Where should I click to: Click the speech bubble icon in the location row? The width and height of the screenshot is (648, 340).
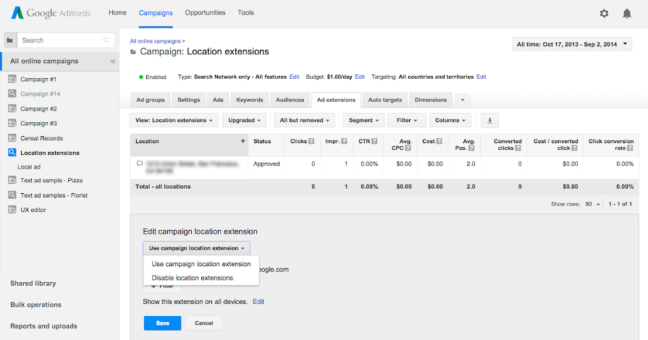[x=139, y=164]
